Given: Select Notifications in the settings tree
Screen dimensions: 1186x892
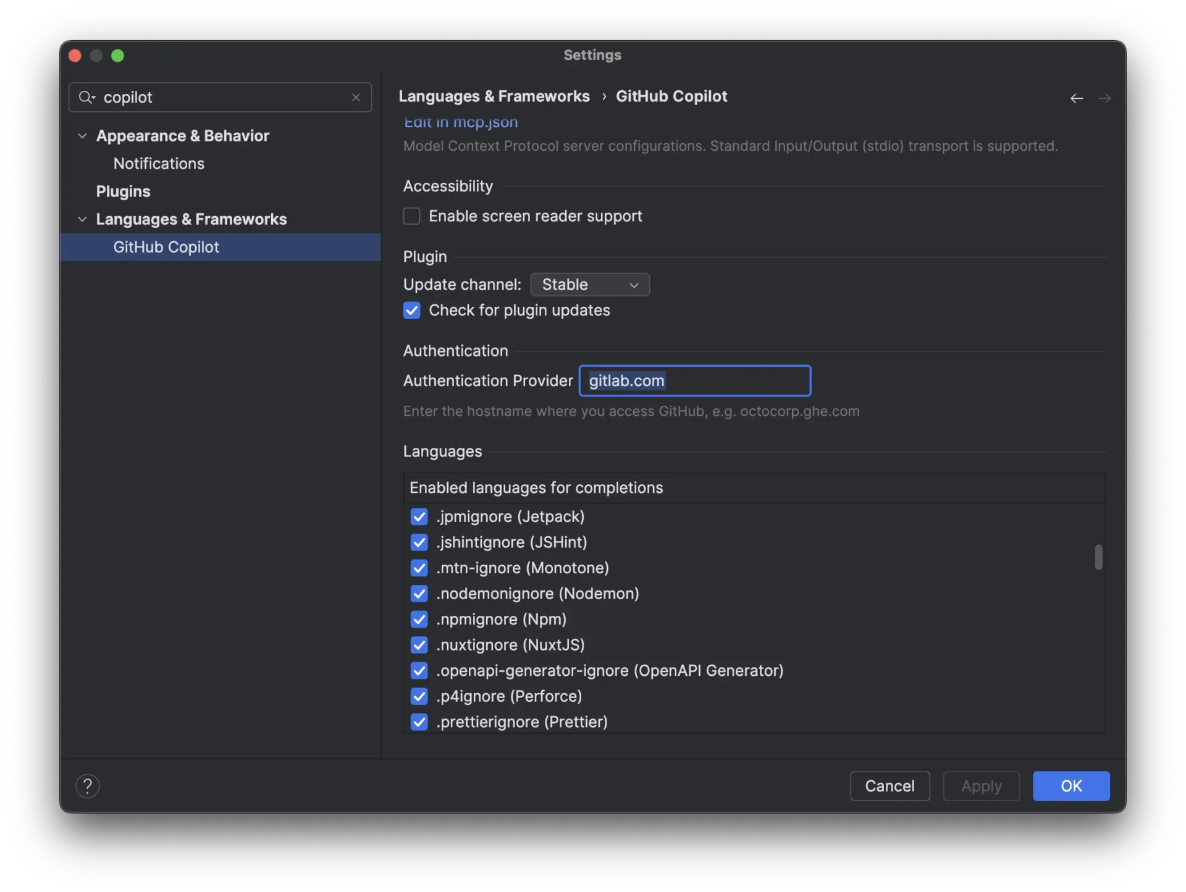Looking at the screenshot, I should [159, 163].
